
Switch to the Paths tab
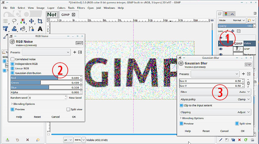(x=232, y=14)
